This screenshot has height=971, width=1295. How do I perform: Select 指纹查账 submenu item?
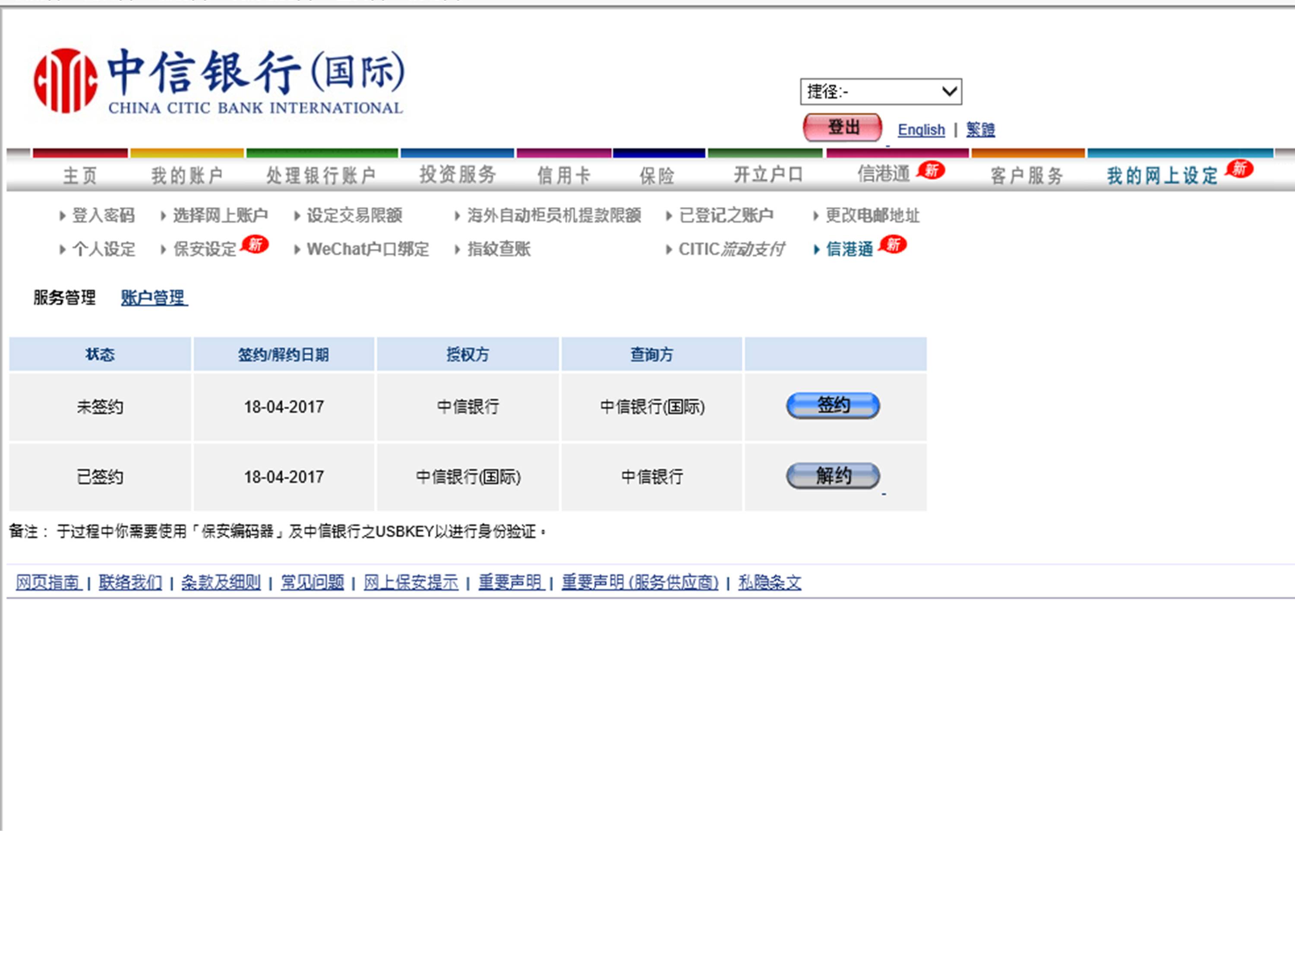point(499,249)
